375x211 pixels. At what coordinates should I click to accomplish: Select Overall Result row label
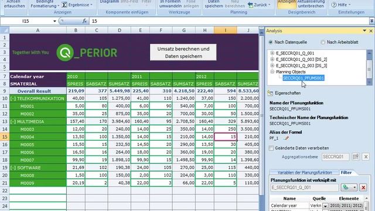pyautogui.click(x=37, y=91)
